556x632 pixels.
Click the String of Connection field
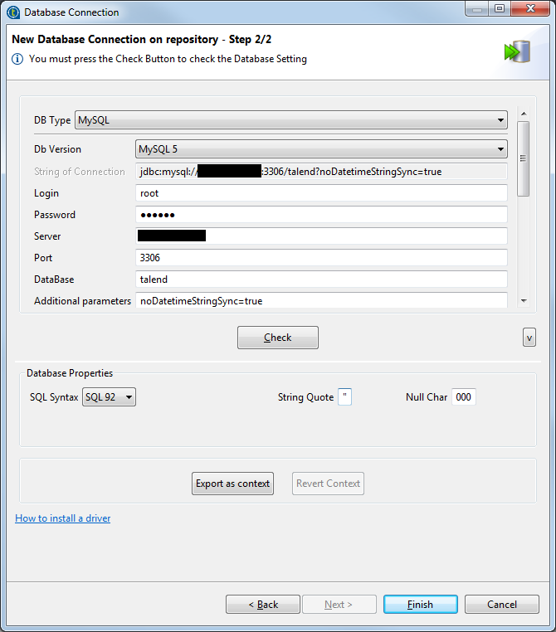tap(321, 172)
